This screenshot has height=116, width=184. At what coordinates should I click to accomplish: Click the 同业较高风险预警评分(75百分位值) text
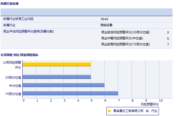(125, 44)
